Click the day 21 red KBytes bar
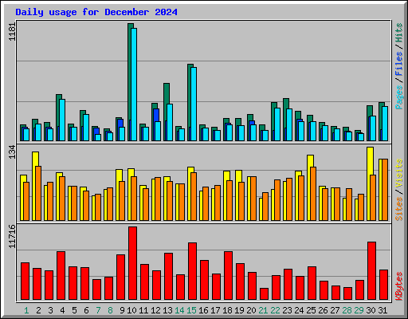Image resolution: width=408 pixels, height=319 pixels. [x=264, y=293]
